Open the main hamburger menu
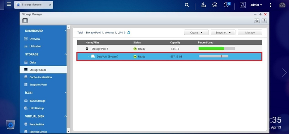This screenshot has height=134, width=289. pyautogui.click(x=9, y=4)
